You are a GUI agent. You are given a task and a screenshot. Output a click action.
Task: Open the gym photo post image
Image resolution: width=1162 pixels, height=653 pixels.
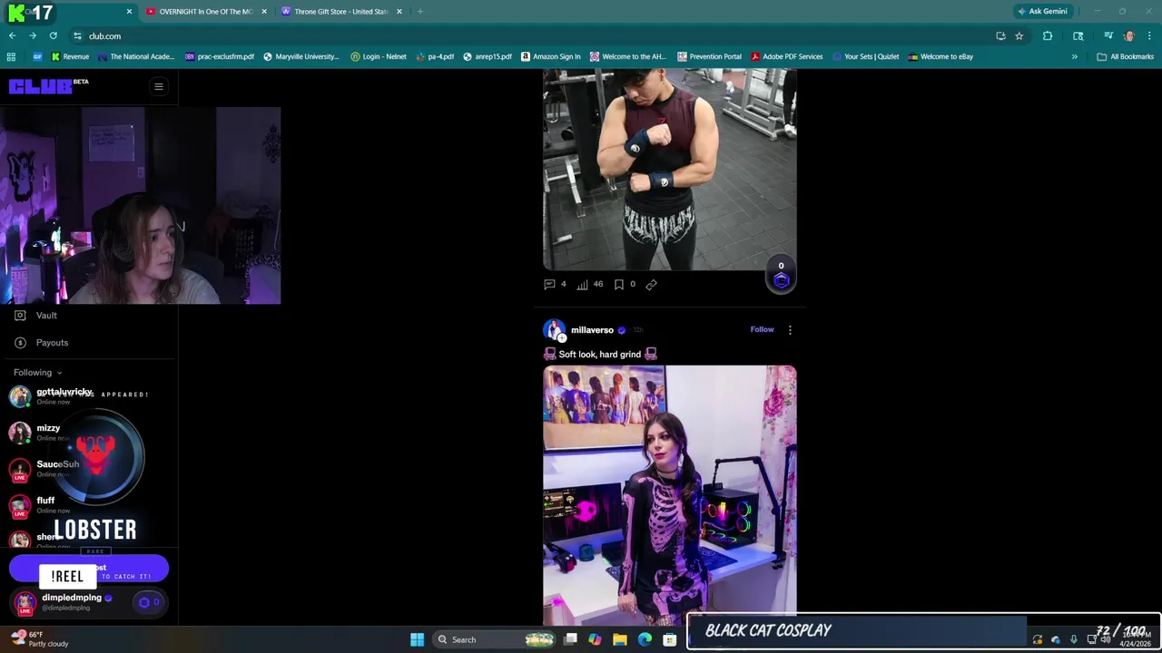pyautogui.click(x=670, y=170)
